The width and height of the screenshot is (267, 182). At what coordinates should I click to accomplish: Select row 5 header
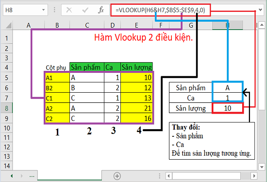point(6,78)
